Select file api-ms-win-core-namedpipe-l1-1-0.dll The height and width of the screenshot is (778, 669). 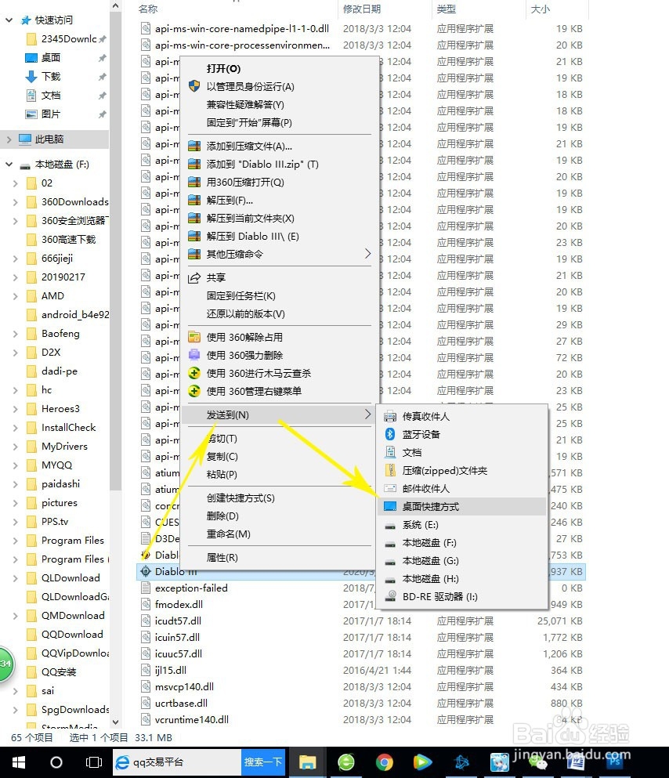pyautogui.click(x=242, y=29)
